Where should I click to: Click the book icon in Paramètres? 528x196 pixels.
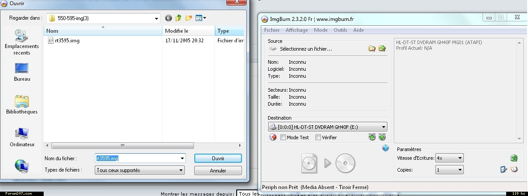[x=514, y=169]
